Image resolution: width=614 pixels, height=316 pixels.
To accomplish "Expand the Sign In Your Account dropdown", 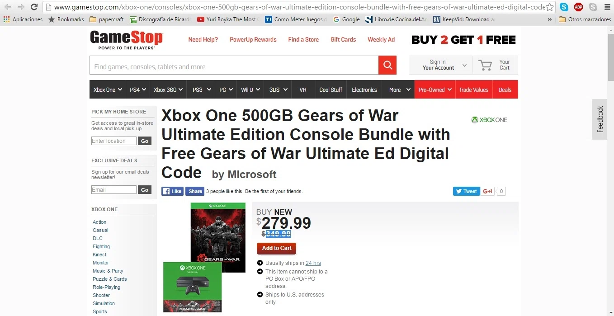I will click(441, 65).
